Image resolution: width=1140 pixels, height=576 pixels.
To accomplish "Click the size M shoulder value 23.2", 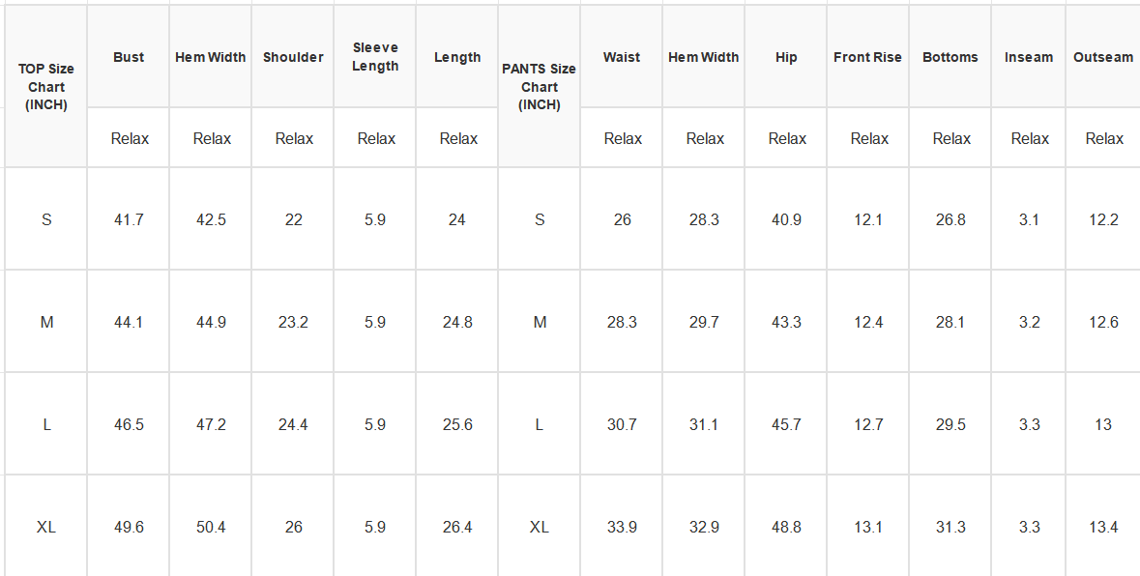I will [293, 322].
